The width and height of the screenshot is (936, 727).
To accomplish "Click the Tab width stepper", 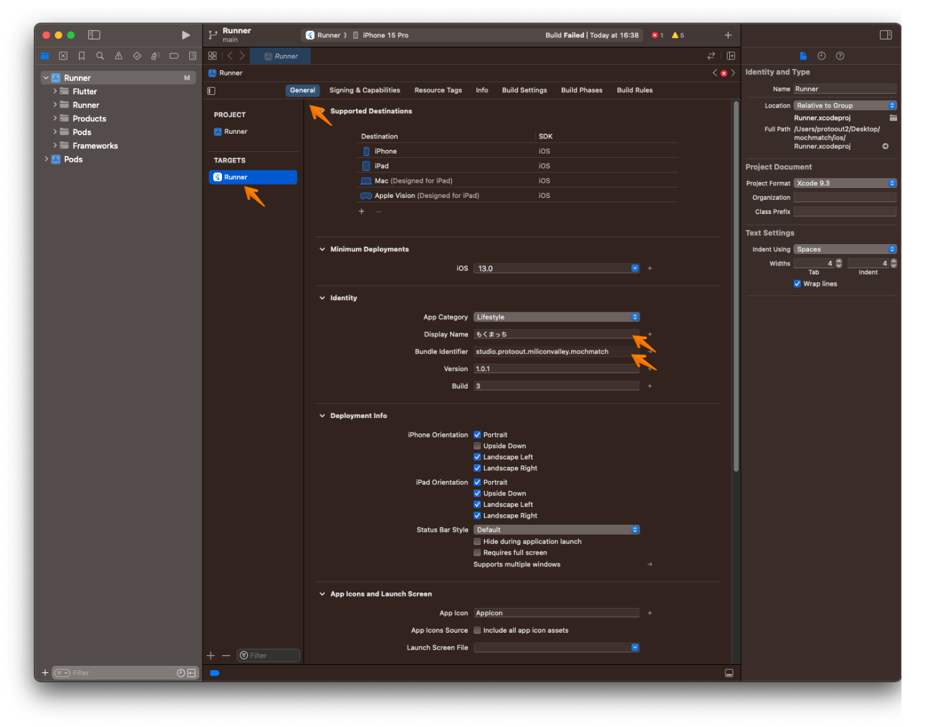I will point(839,264).
